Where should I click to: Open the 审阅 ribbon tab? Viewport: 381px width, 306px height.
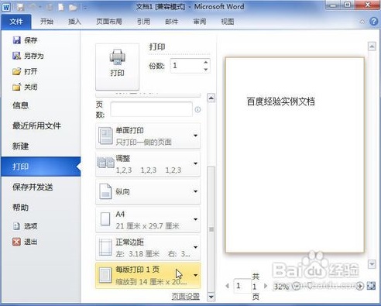200,22
